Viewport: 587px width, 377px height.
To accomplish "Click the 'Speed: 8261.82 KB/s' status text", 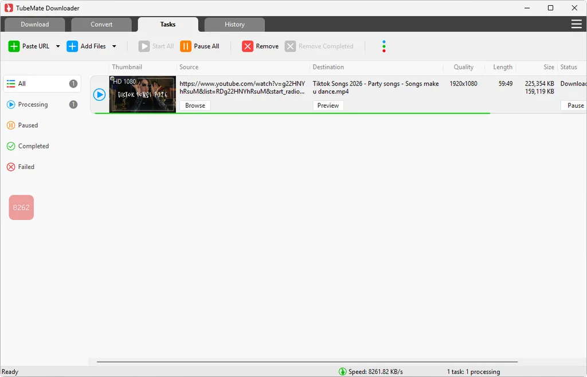I will [x=375, y=372].
